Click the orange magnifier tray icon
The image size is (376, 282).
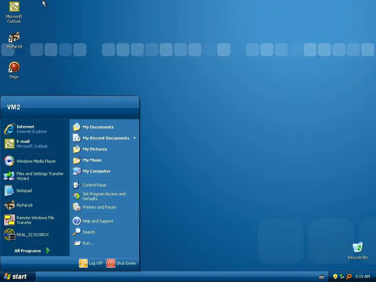tap(349, 276)
